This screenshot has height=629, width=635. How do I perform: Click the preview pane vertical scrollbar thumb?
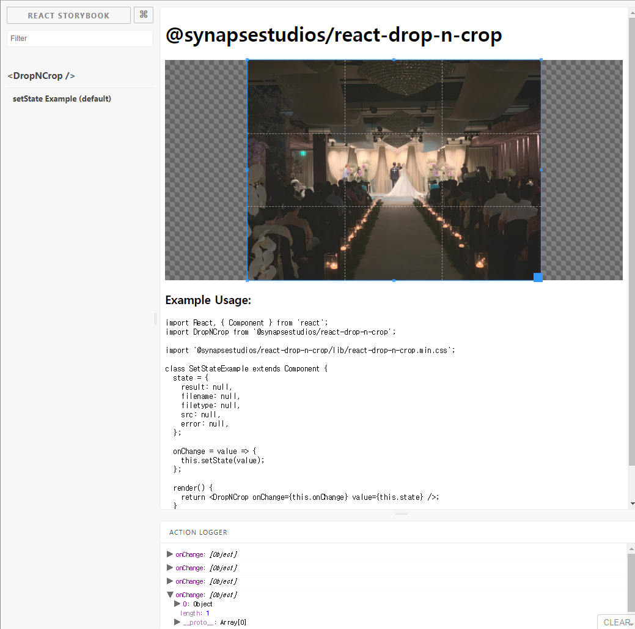(632, 241)
